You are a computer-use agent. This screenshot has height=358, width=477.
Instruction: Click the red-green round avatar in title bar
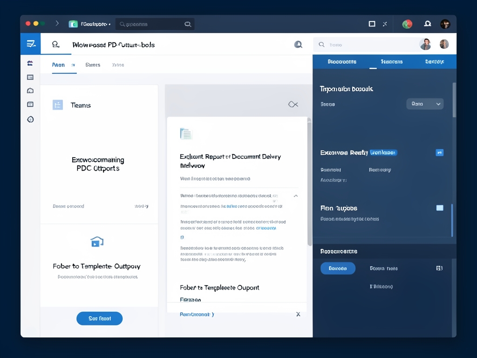[x=407, y=24]
